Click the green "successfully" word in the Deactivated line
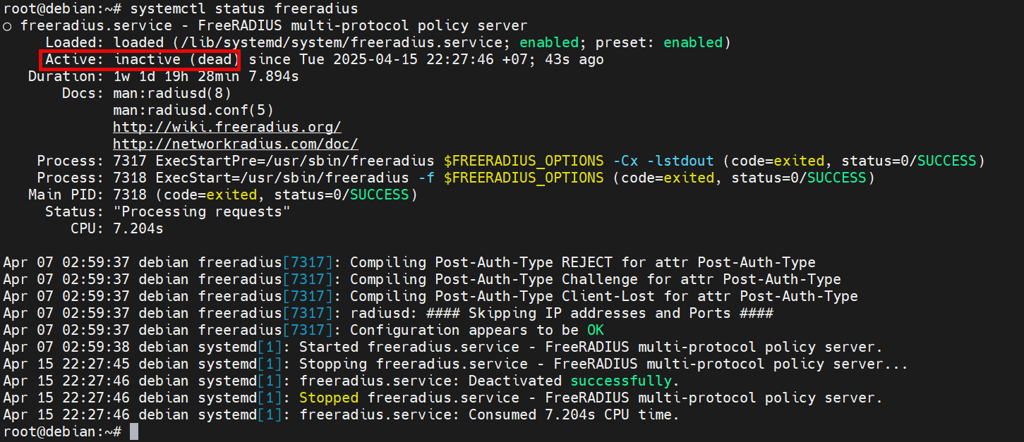This screenshot has width=1024, height=442. [621, 381]
